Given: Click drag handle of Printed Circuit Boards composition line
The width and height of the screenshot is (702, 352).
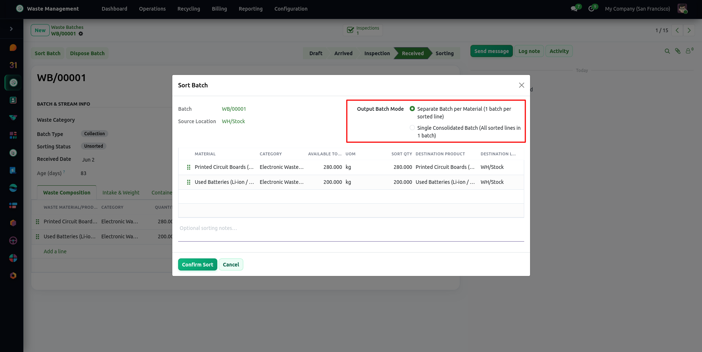Looking at the screenshot, I should 37,222.
